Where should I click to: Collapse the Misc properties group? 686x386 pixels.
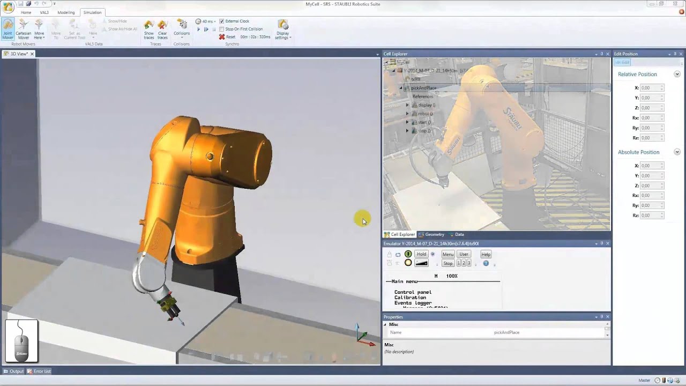[386, 324]
